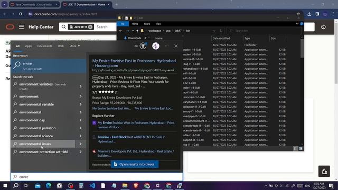
Task: Open File Explorer taskbar icon
Action: coord(125,185)
